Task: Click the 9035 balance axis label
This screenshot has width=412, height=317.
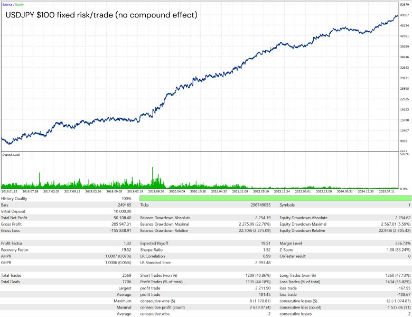Action: (404, 141)
